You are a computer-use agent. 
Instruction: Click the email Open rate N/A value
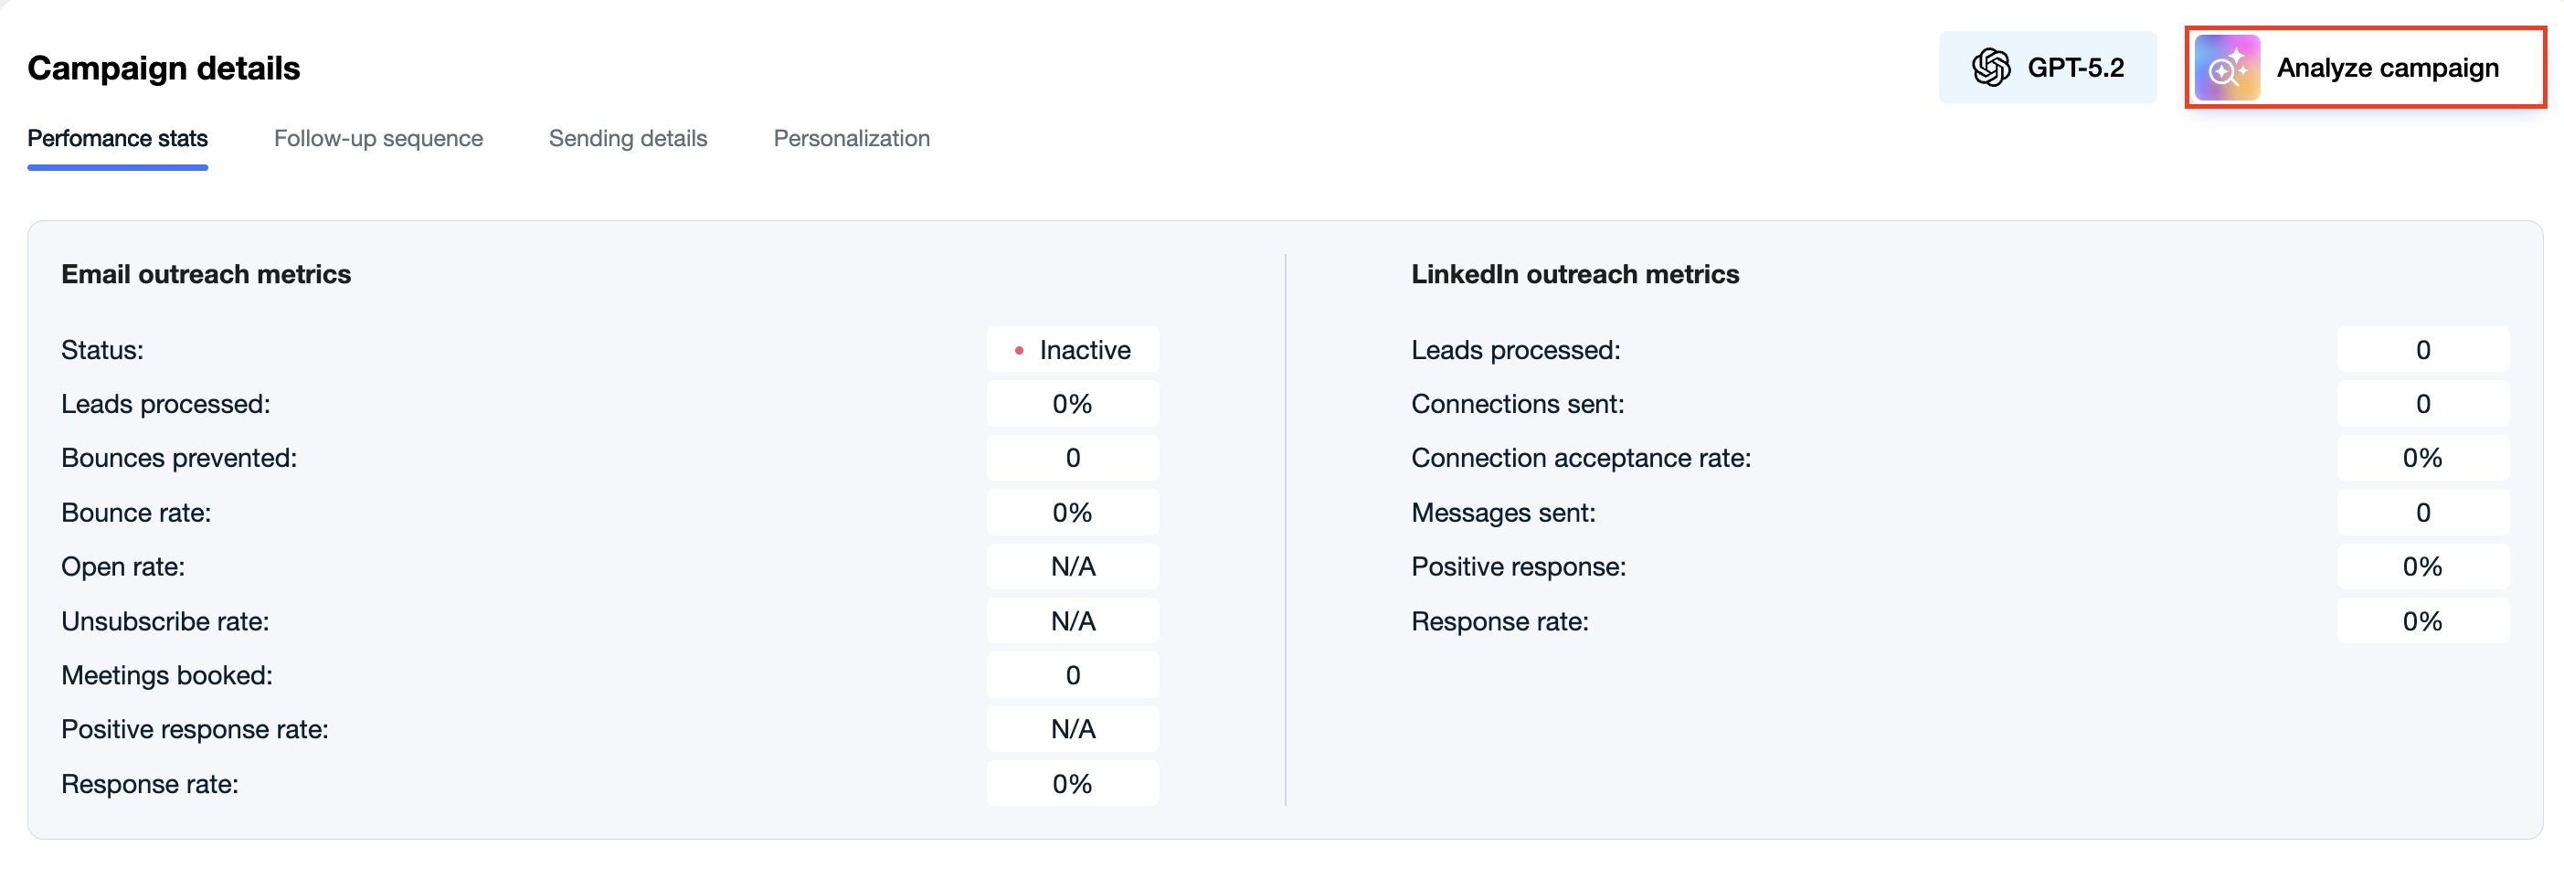click(1073, 567)
